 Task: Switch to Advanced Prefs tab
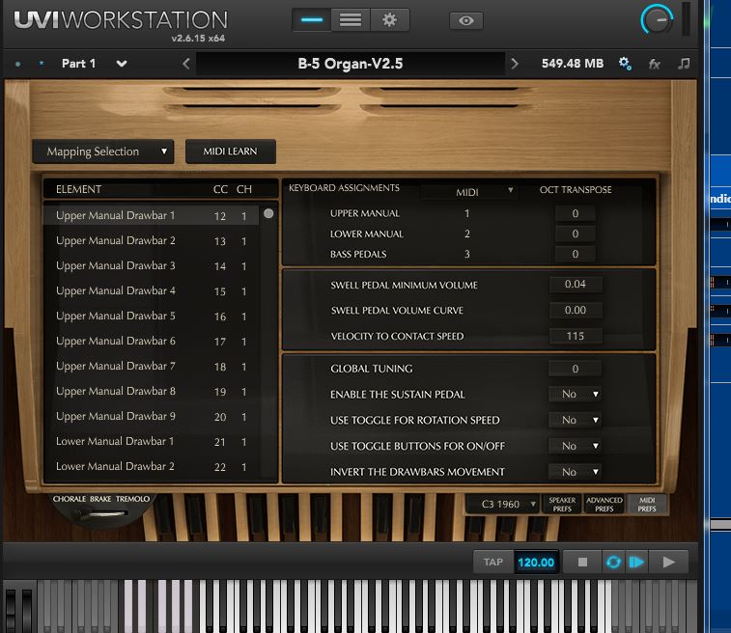click(604, 505)
